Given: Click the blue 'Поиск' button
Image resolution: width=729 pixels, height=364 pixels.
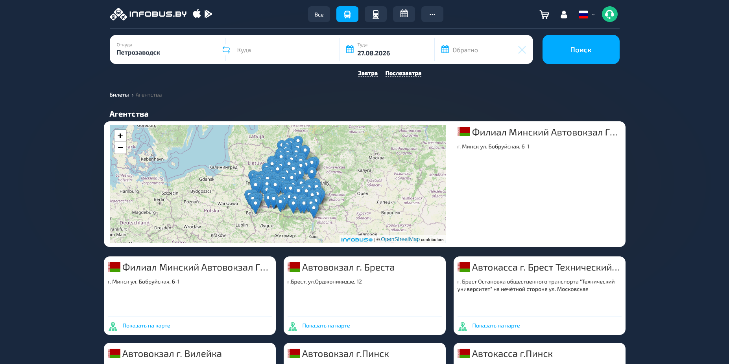Looking at the screenshot, I should pyautogui.click(x=581, y=49).
